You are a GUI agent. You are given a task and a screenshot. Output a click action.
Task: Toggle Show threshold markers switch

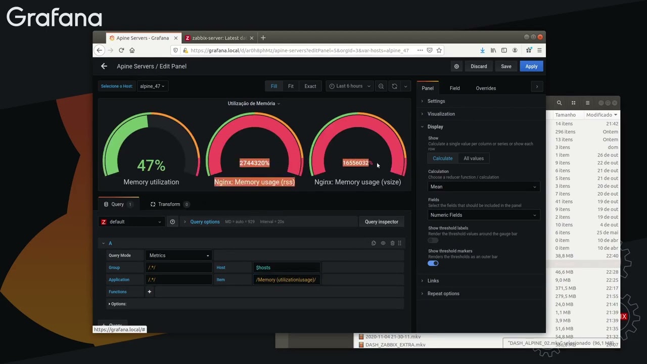click(433, 263)
